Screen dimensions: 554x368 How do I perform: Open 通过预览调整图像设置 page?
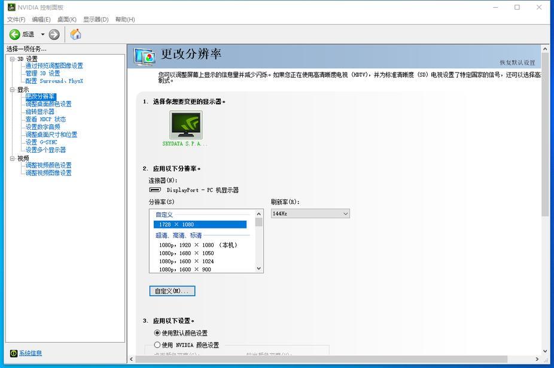coord(54,66)
